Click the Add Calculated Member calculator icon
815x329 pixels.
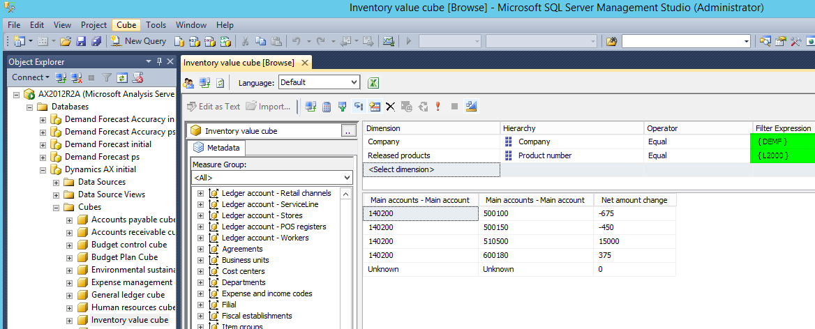click(x=326, y=107)
